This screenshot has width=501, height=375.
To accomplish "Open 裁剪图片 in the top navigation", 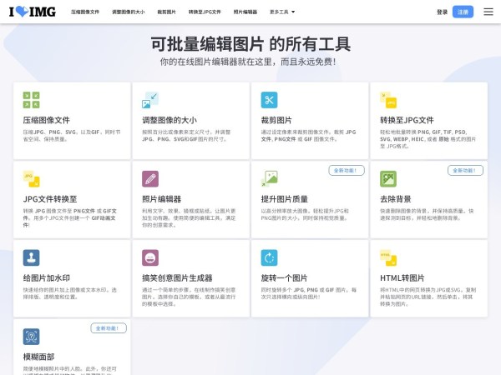I will tap(166, 12).
